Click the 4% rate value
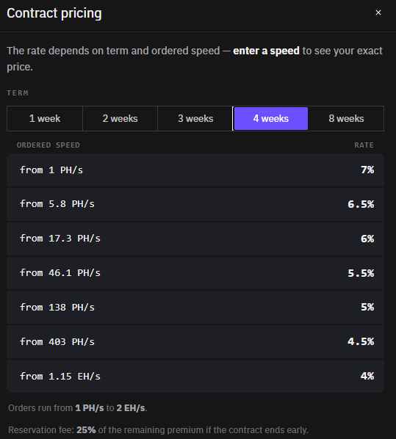The height and width of the screenshot is (439, 396). (x=367, y=376)
